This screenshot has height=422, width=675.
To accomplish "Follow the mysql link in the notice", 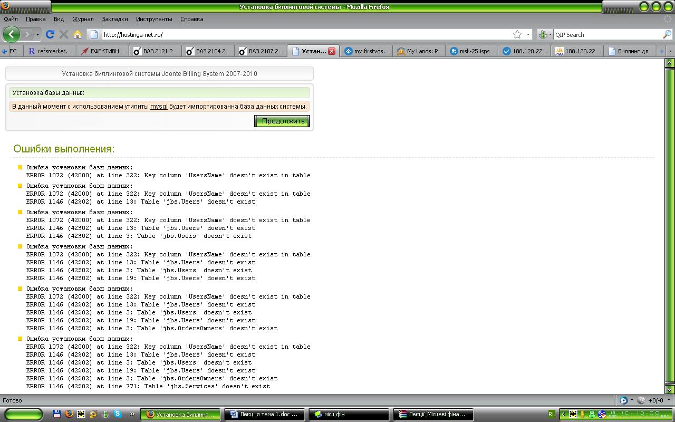I will tap(159, 107).
